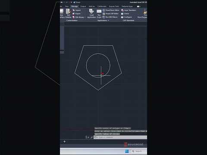Open Collaborate ribbon tab

coord(102,6)
